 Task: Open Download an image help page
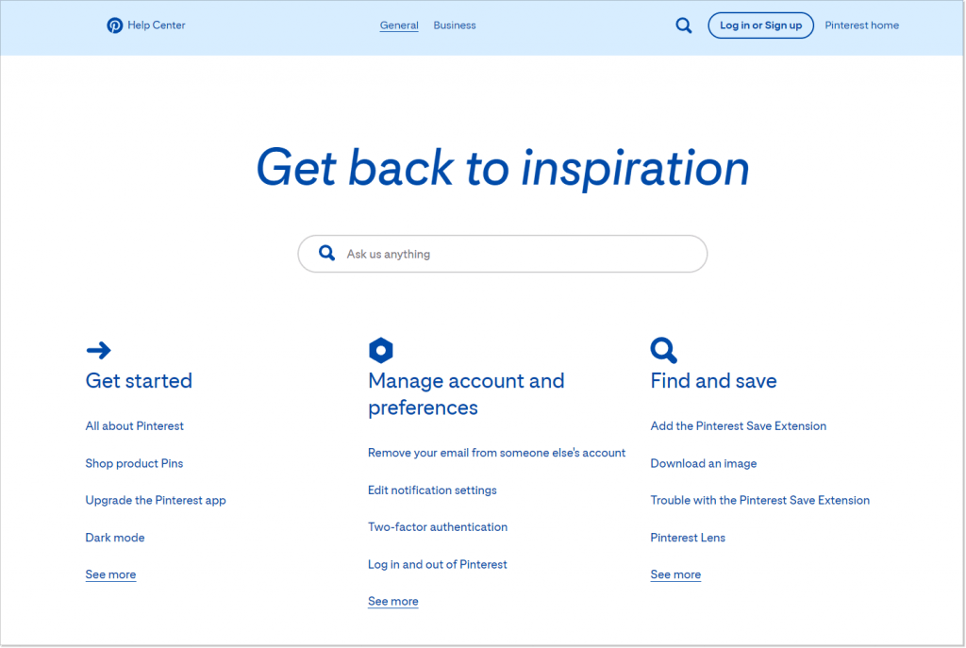[x=704, y=463]
